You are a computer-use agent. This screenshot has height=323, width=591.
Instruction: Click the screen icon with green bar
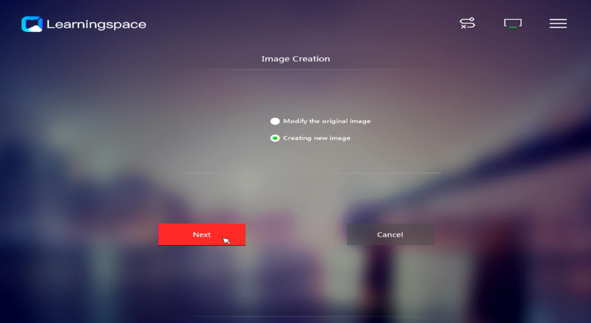coord(513,23)
